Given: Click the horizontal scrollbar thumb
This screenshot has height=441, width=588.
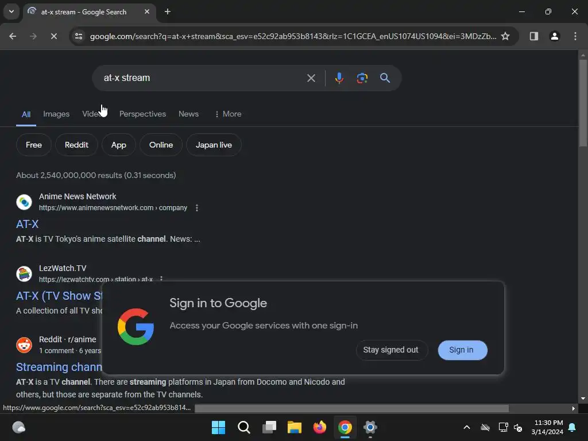Looking at the screenshot, I should point(352,408).
